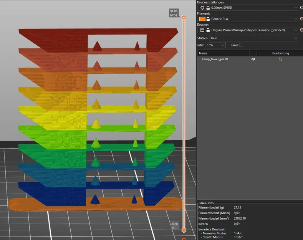303x240 pixels.
Task: Open the edit icon for temp_tower_pla.stl
Action: pyautogui.click(x=280, y=60)
